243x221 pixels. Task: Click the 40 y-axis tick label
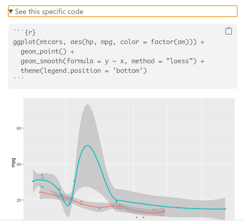click(19, 164)
